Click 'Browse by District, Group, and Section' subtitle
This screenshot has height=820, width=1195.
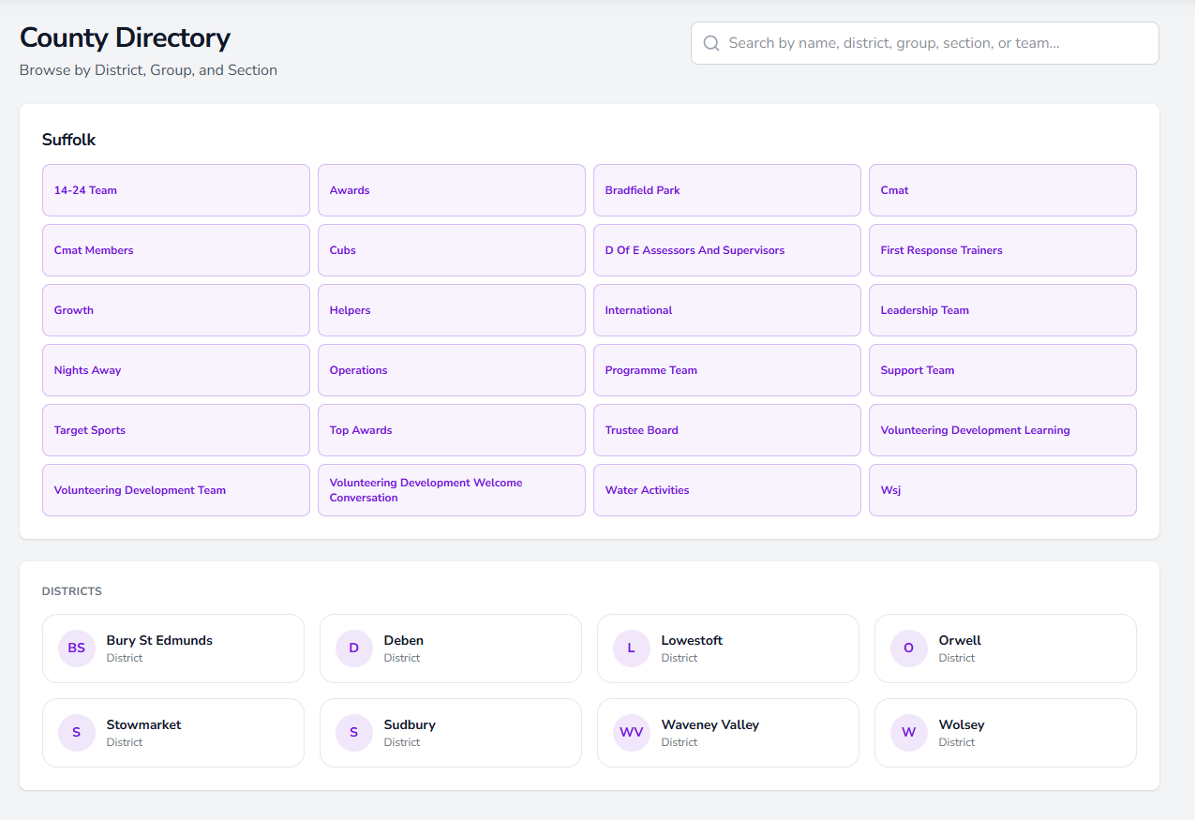(148, 70)
